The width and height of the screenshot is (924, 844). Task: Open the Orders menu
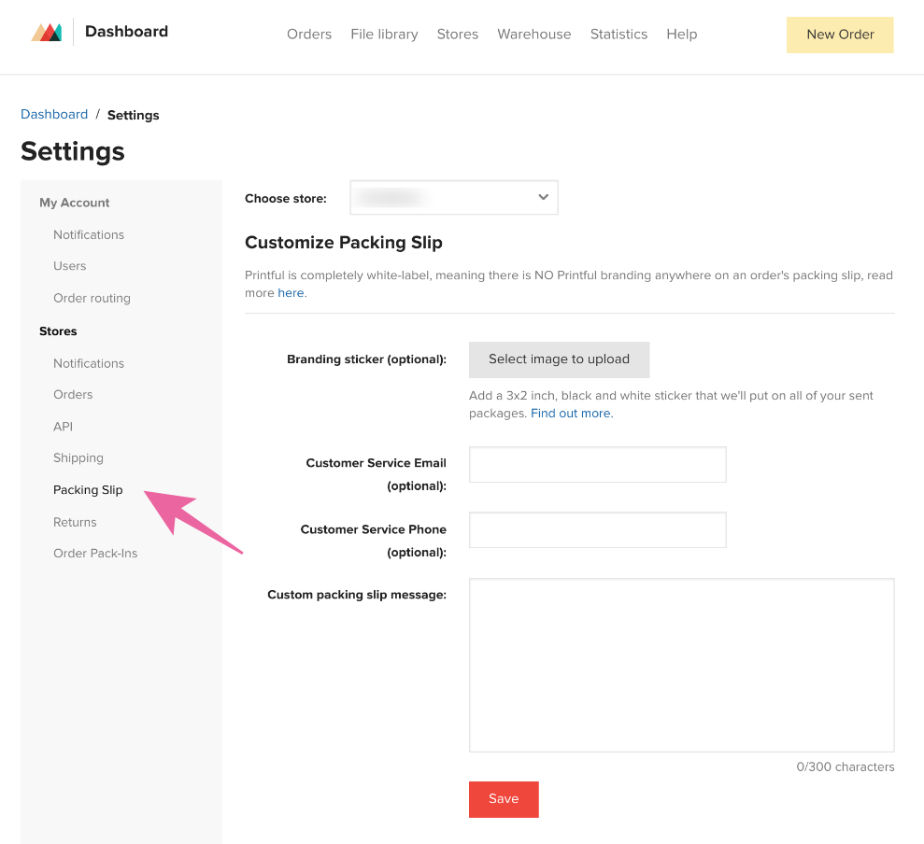tap(309, 35)
